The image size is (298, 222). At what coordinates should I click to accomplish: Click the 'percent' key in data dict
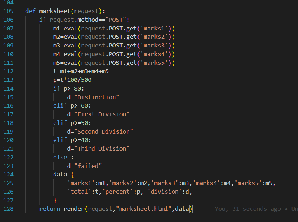pos(118,192)
